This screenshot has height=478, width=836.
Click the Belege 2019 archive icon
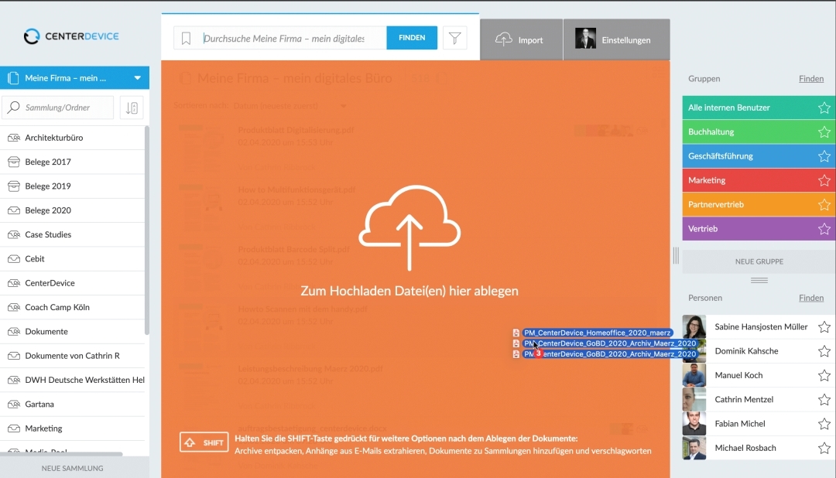point(14,186)
